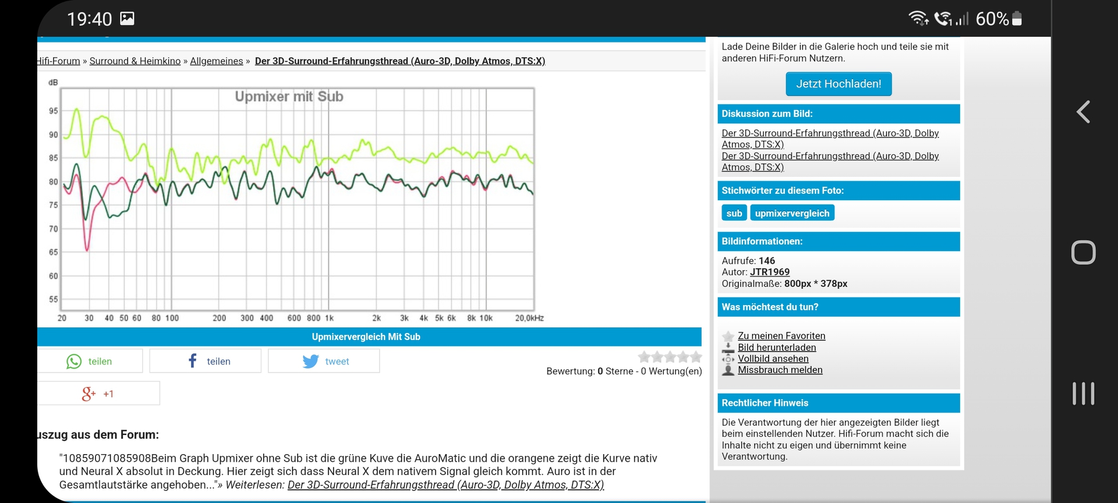Rate image with the first star
The width and height of the screenshot is (1118, 503).
click(x=644, y=357)
